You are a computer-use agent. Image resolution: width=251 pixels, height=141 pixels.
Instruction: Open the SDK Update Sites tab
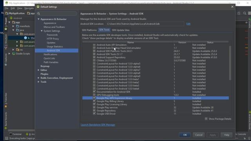point(120,30)
